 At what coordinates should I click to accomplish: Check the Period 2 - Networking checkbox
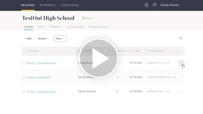pos(23,77)
